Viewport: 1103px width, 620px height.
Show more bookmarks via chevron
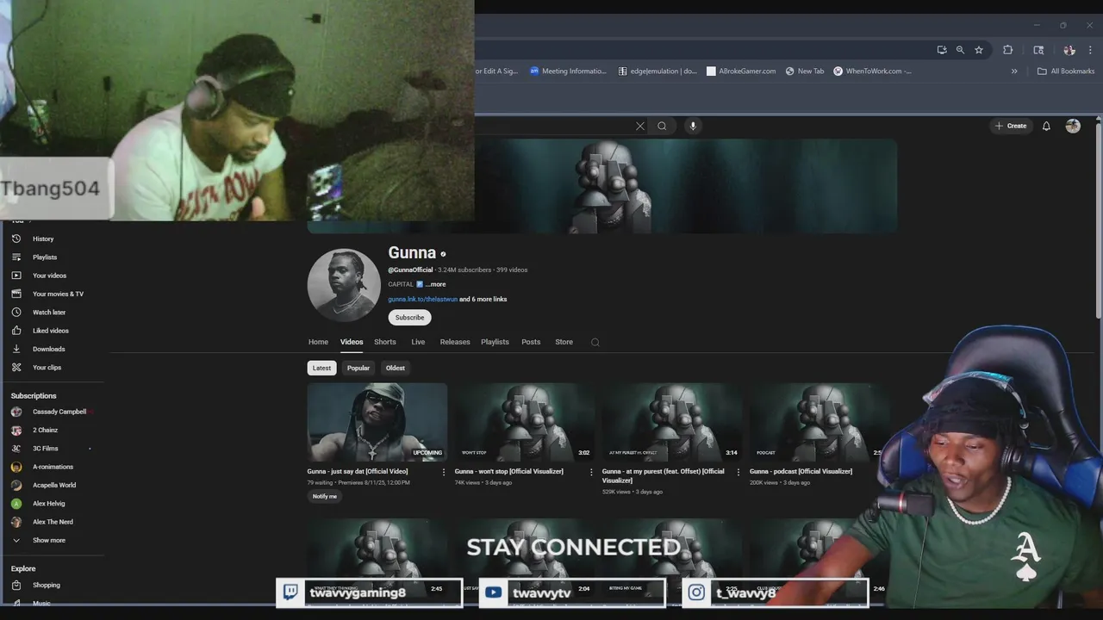[1014, 71]
